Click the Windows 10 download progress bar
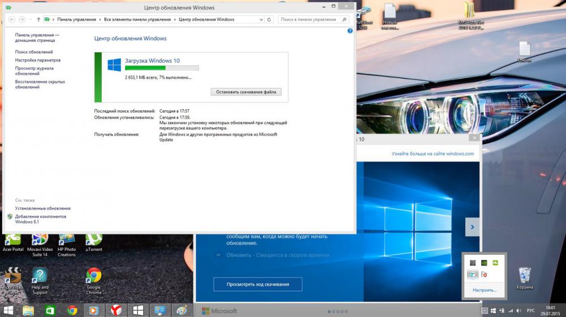Screen dimensions: 566x317 coord(162,68)
